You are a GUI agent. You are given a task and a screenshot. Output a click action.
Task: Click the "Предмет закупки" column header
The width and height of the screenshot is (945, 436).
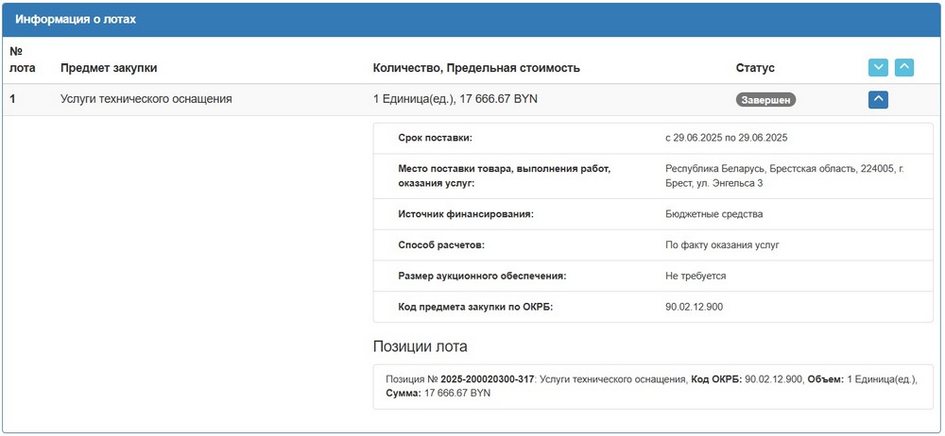[x=109, y=68]
